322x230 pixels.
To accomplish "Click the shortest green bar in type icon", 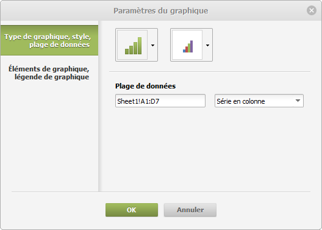I will 127,51.
